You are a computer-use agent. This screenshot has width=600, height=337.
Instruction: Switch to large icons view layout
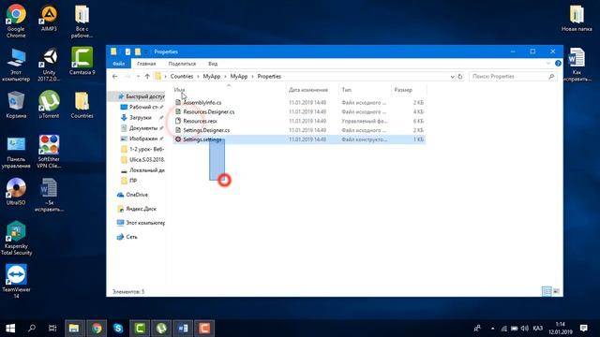[556, 291]
